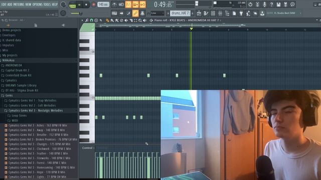Click the page icon in shortcut toolbar
This screenshot has width=321, height=180.
(234, 13)
